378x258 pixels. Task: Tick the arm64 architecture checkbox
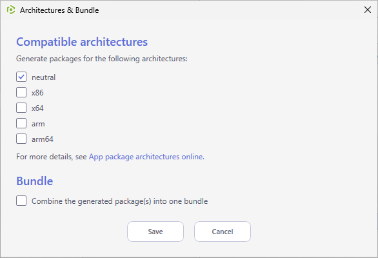click(x=21, y=139)
